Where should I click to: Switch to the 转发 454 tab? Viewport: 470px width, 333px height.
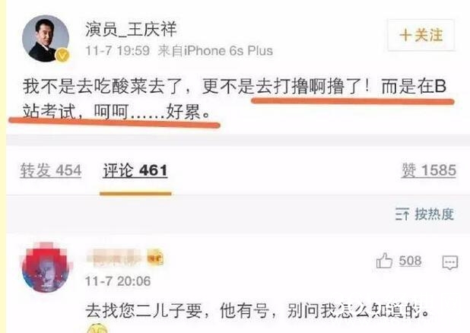point(51,170)
